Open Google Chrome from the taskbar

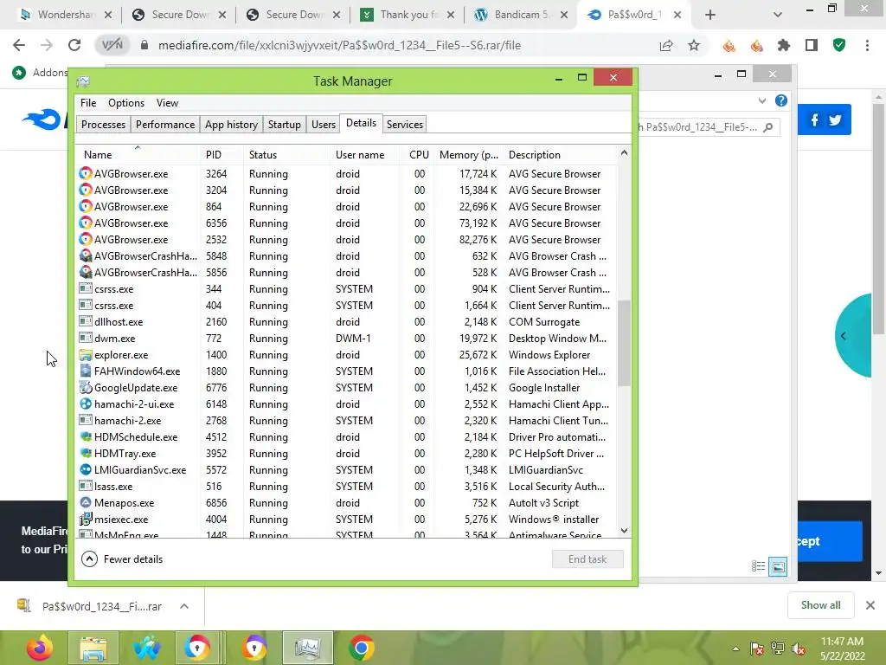point(362,648)
